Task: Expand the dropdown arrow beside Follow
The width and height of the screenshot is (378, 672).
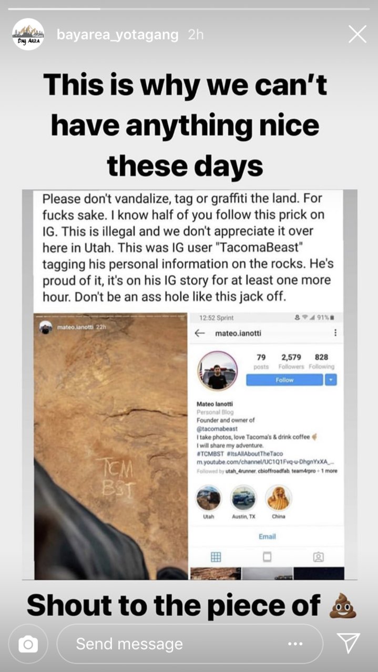Action: 331,380
